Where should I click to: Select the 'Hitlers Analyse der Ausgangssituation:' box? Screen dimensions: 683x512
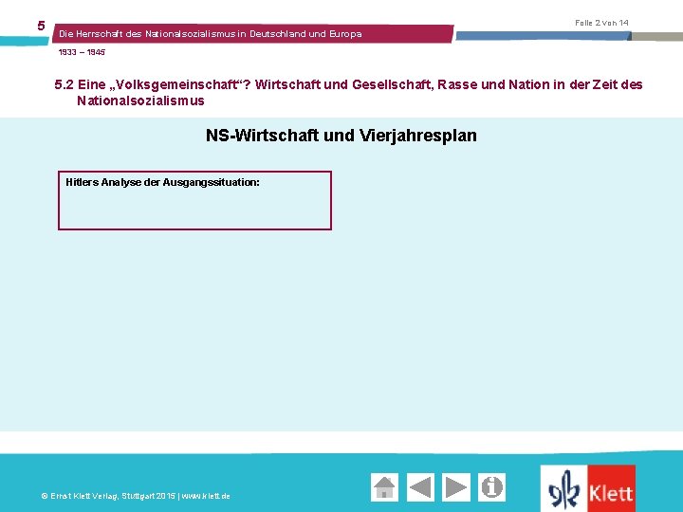pyautogui.click(x=194, y=200)
